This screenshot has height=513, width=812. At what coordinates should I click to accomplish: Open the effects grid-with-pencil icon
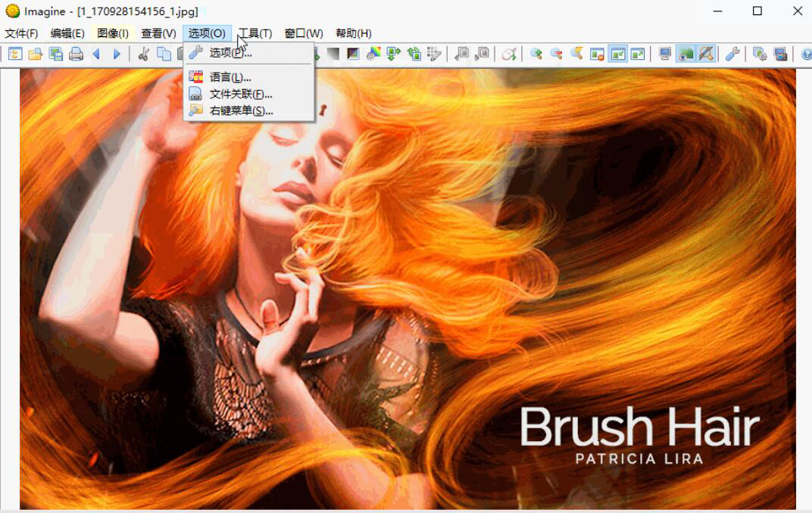(434, 54)
